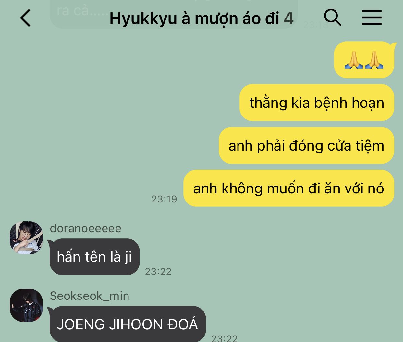Tap Seokseok_min's profile avatar
Viewport: 403px width, 342px height.
26,305
